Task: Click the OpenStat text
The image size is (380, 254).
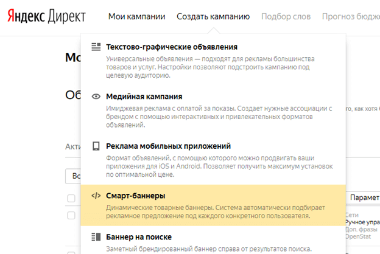Action: pyautogui.click(x=358, y=236)
